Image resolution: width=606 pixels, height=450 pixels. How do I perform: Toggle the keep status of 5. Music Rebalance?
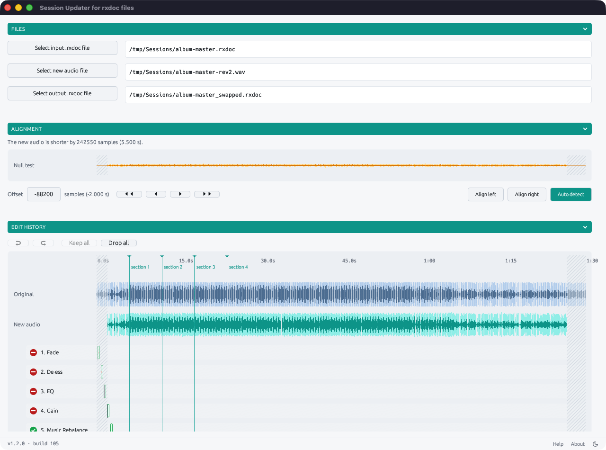33,430
